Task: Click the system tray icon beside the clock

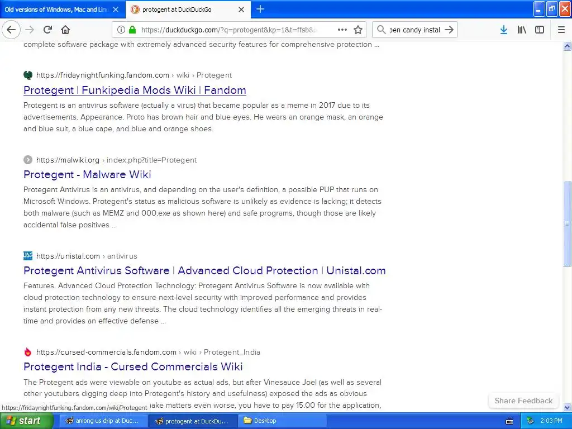Action: (x=531, y=421)
